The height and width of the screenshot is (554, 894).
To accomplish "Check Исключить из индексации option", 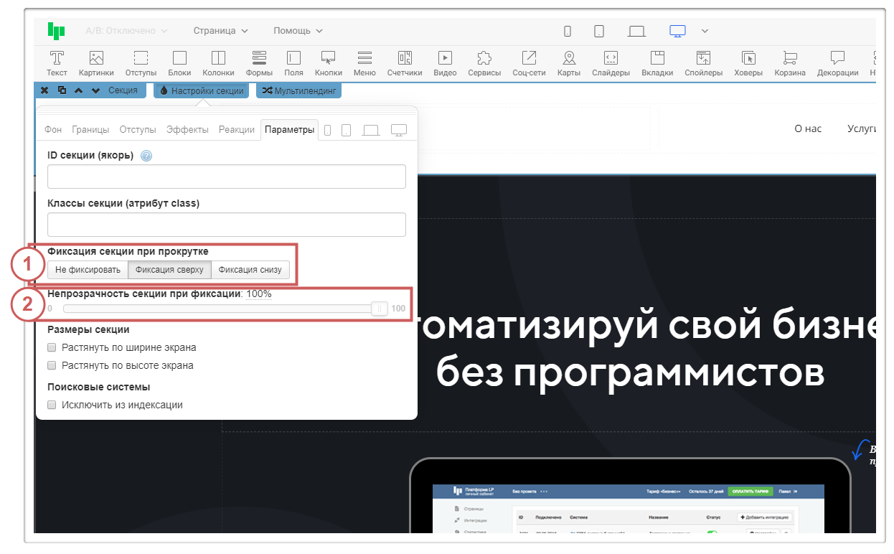I will point(52,405).
